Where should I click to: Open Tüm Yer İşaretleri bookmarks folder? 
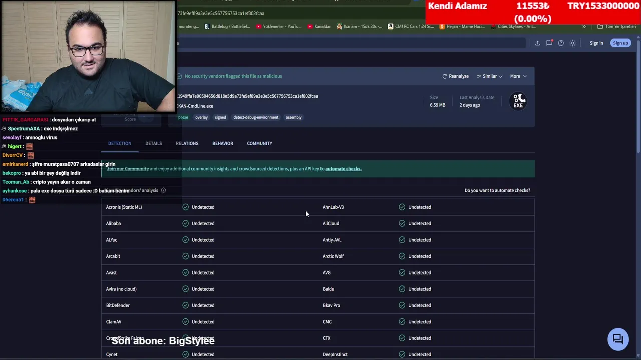tap(616, 27)
